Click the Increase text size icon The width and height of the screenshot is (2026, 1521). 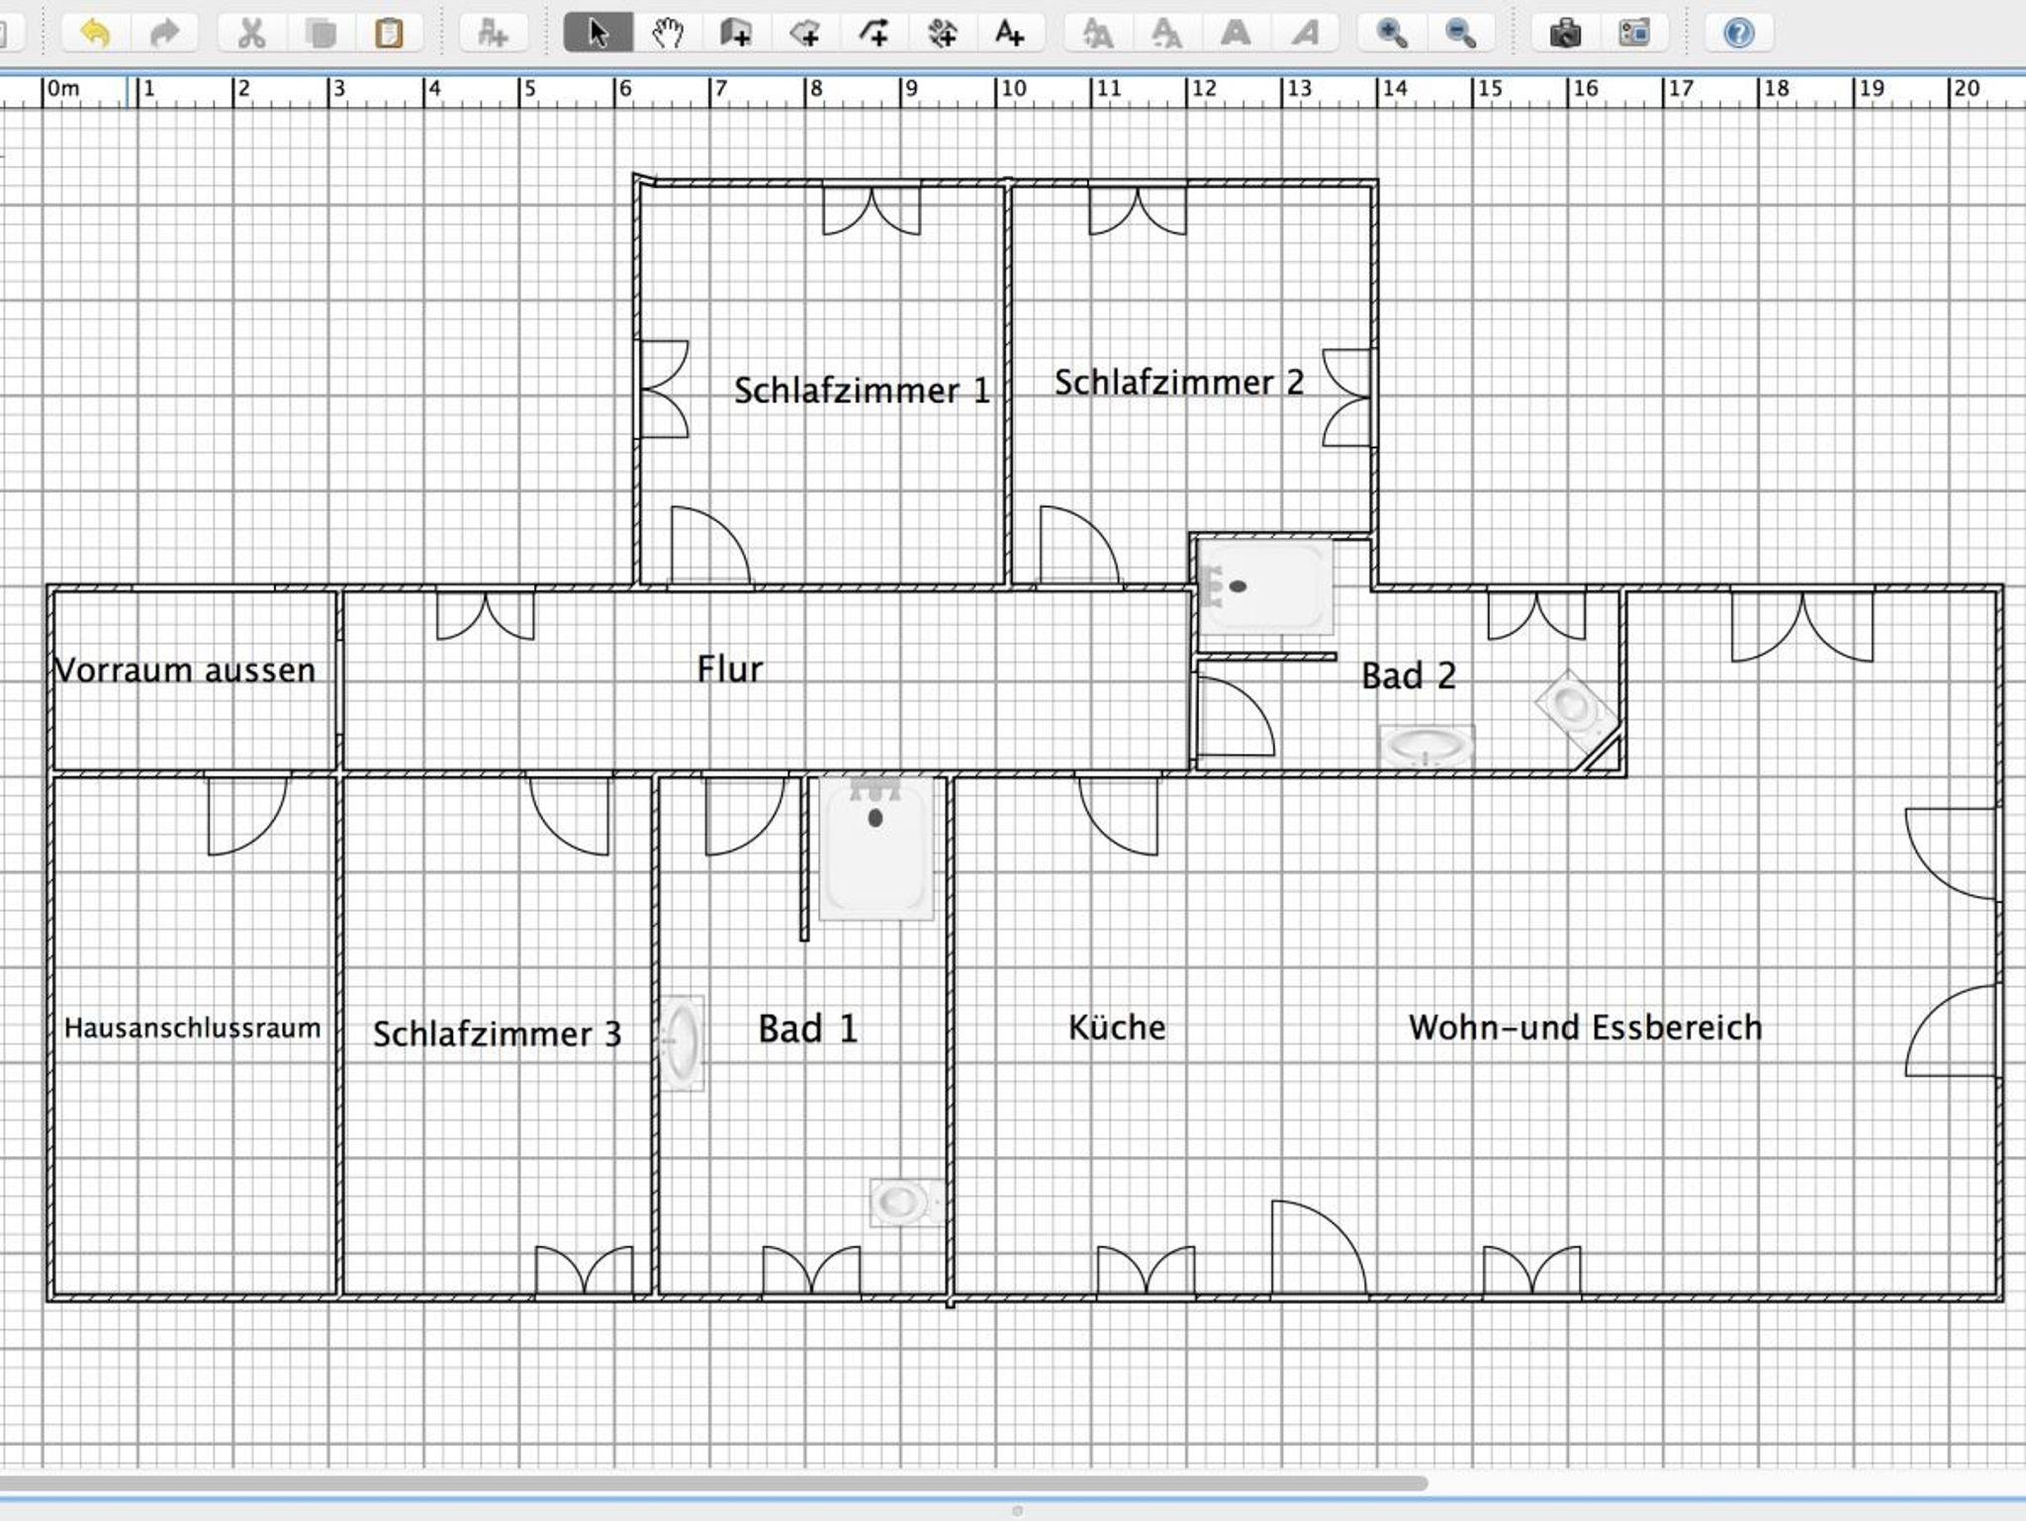click(x=1097, y=34)
